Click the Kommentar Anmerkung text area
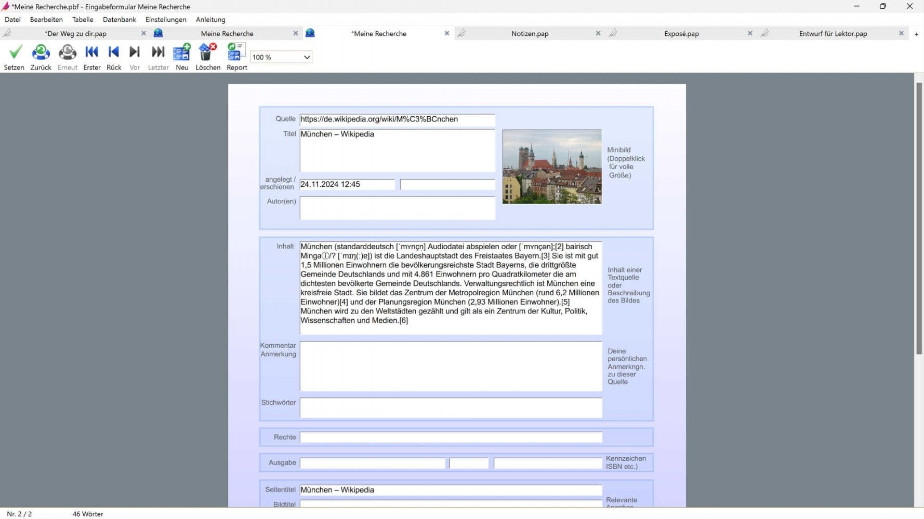The width and height of the screenshot is (924, 519). coord(450,366)
